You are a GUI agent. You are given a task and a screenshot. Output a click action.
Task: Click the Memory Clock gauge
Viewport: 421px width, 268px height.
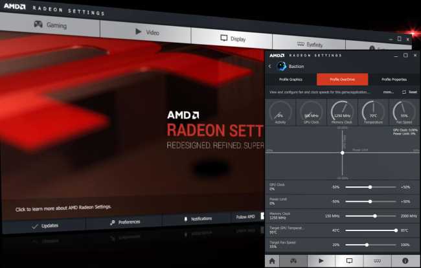[x=342, y=112]
